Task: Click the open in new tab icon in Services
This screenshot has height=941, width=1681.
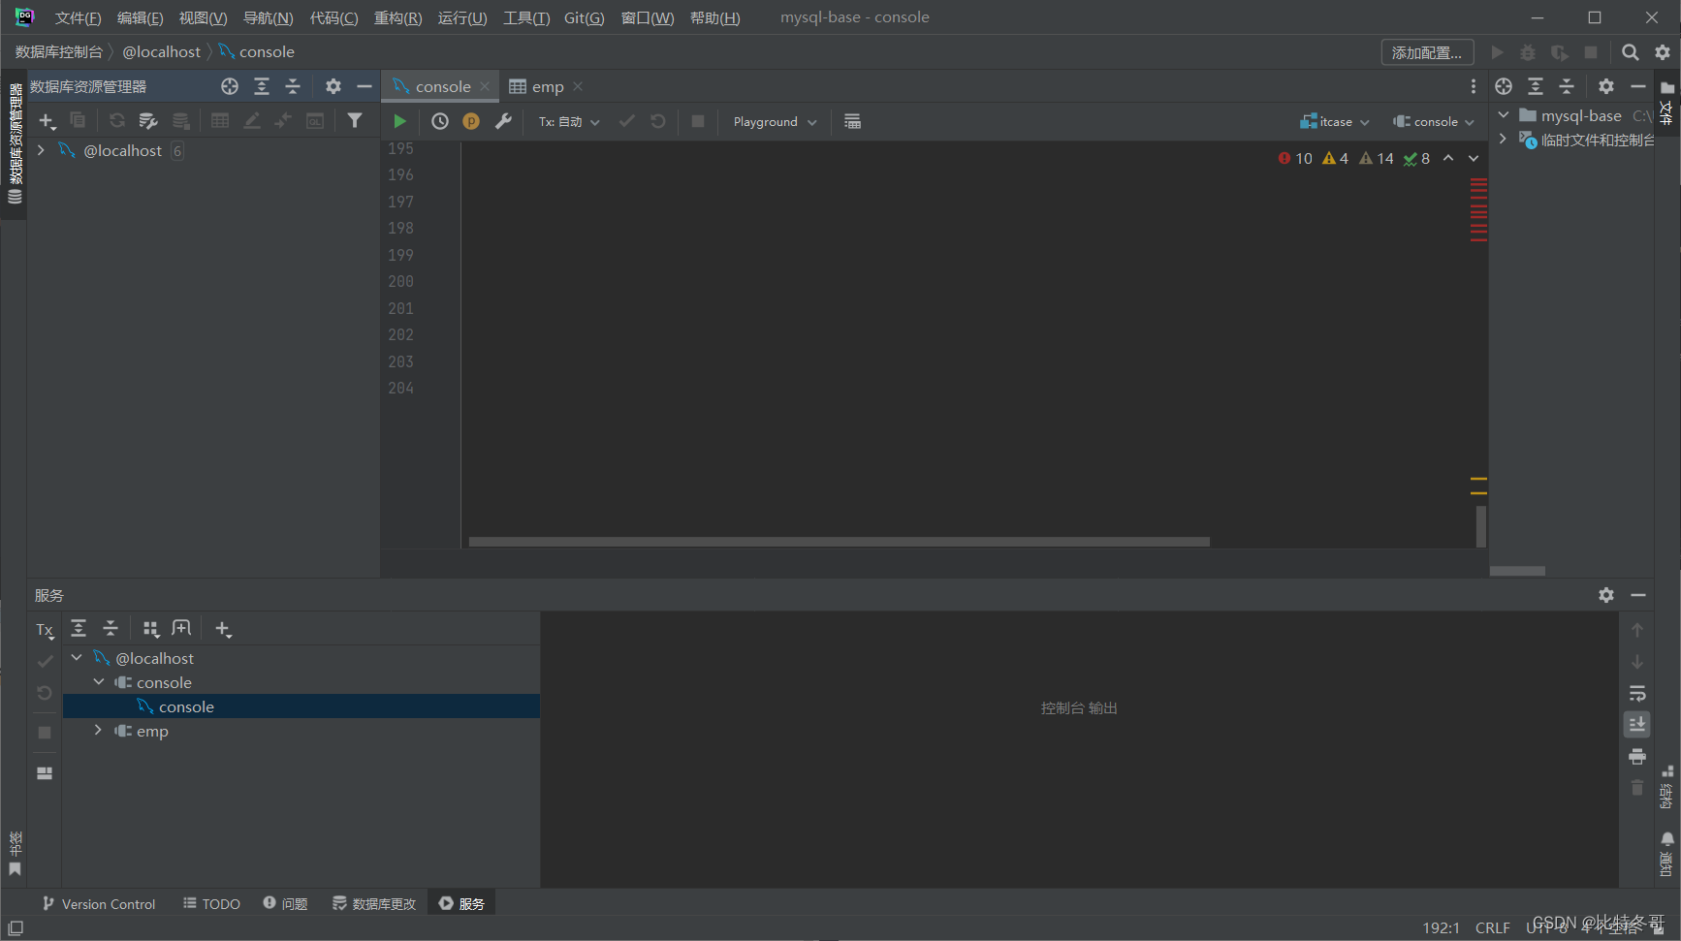Action: tap(181, 629)
